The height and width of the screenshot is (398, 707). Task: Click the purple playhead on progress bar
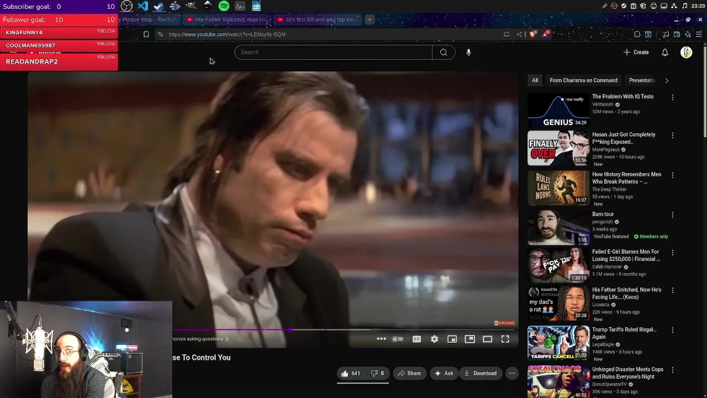pyautogui.click(x=290, y=330)
